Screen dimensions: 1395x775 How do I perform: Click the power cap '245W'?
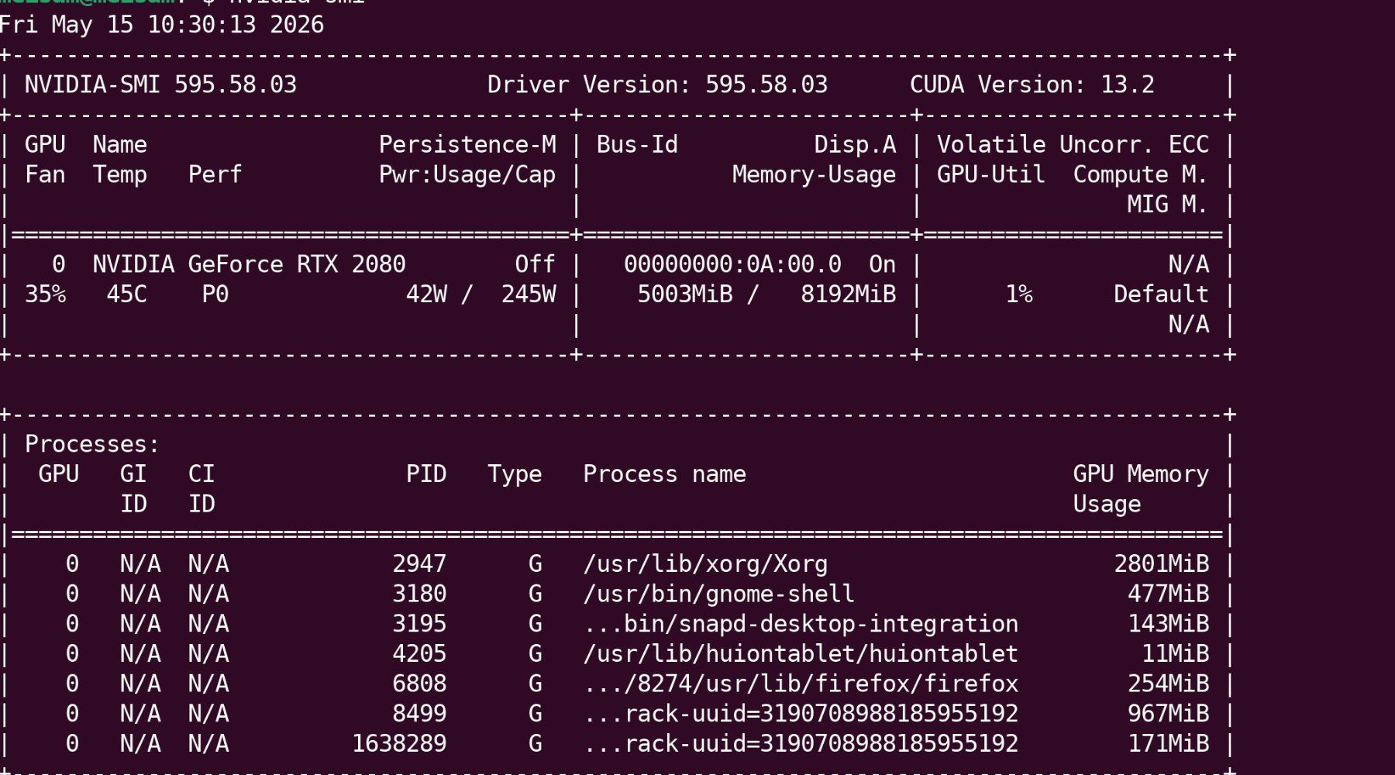click(529, 294)
